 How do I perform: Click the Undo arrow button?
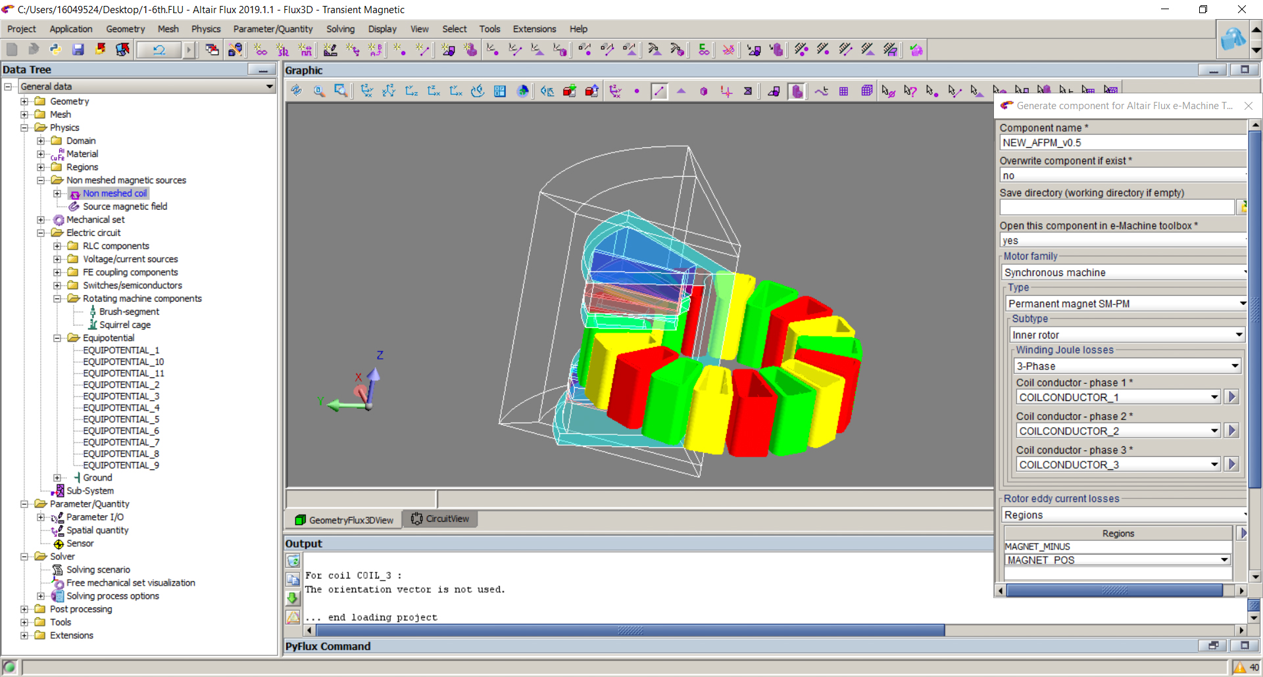(x=159, y=50)
